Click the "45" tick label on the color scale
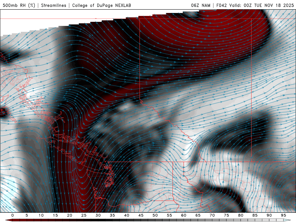The image size is (296, 222). pyautogui.click(x=141, y=215)
